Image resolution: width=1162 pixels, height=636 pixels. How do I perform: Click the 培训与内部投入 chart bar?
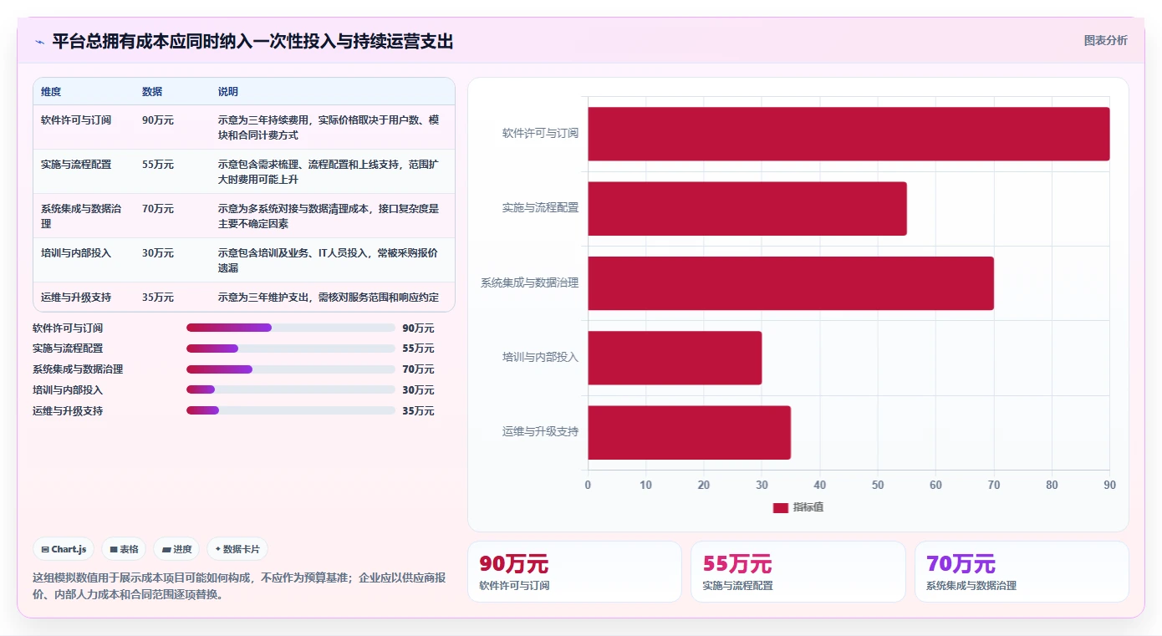[x=675, y=358]
